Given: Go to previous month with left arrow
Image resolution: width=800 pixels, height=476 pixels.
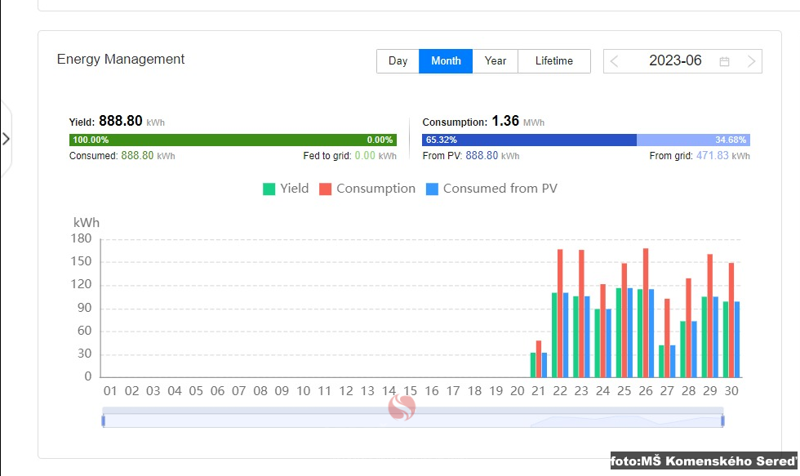Looking at the screenshot, I should pos(614,62).
